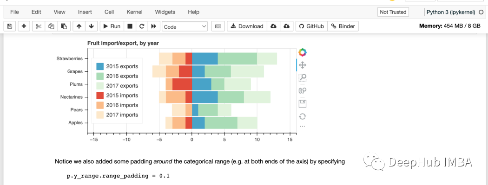Image resolution: width=488 pixels, height=185 pixels.
Task: Open the Widgets menu
Action: [165, 12]
